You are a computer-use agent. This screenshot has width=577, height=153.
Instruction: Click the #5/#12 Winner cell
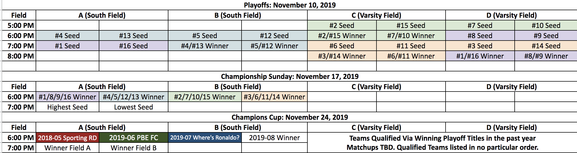coord(274,46)
